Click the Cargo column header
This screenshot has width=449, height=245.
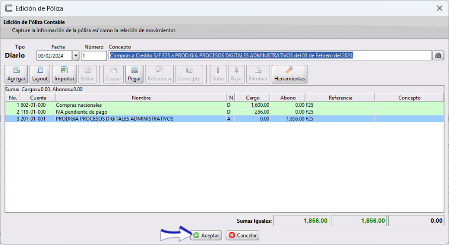(252, 98)
